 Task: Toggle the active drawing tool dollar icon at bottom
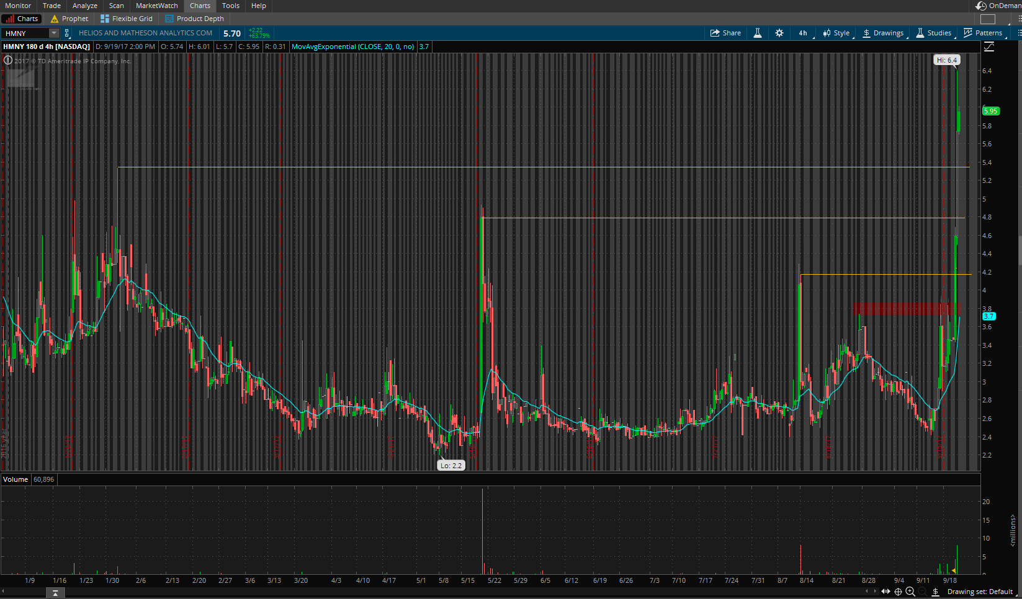point(935,592)
